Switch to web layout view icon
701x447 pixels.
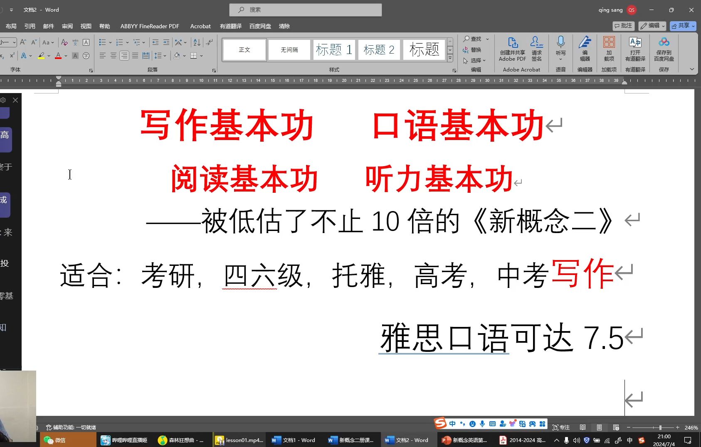coord(616,427)
